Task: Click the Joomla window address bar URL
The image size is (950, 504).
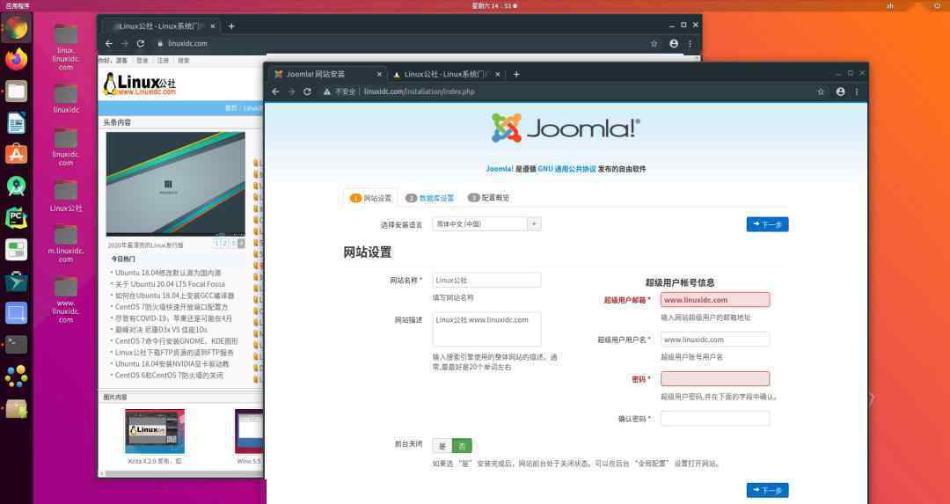Action: point(420,91)
